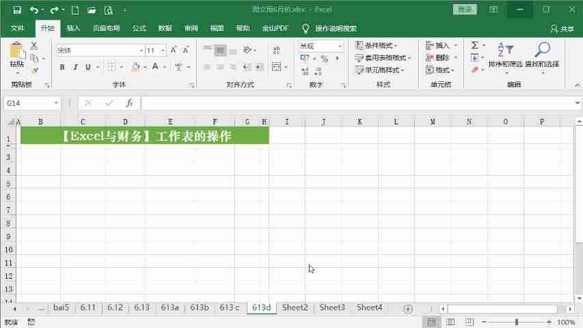Screen dimensions: 583x328
Task: Toggle the macro recording status icon
Action: pos(31,322)
